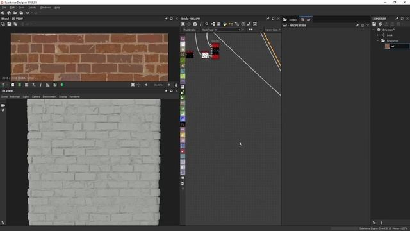The width and height of the screenshot is (410, 231).
Task: Toggle image info 'i' in 2D view bottom bar
Action: [40, 85]
